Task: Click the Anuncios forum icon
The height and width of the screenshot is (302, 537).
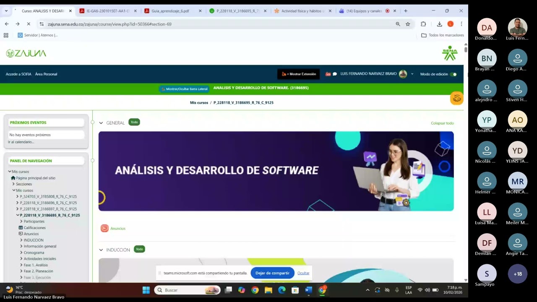Action: pos(104,228)
